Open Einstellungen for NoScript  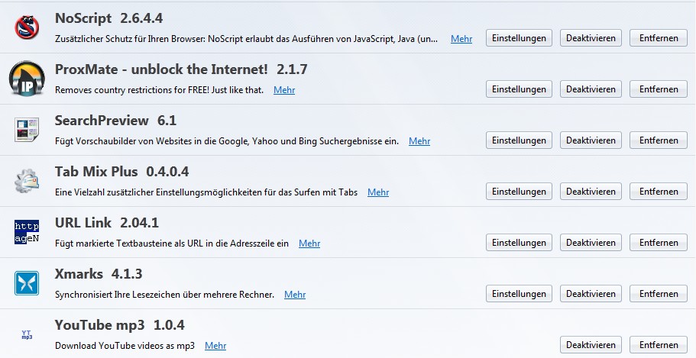(519, 38)
